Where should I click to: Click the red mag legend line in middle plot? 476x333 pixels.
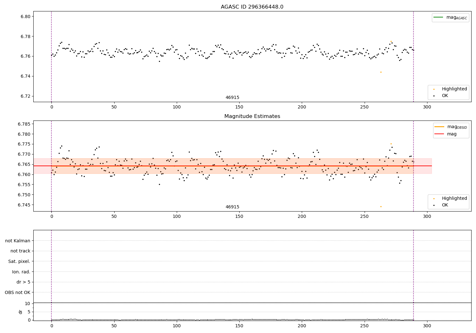point(439,134)
